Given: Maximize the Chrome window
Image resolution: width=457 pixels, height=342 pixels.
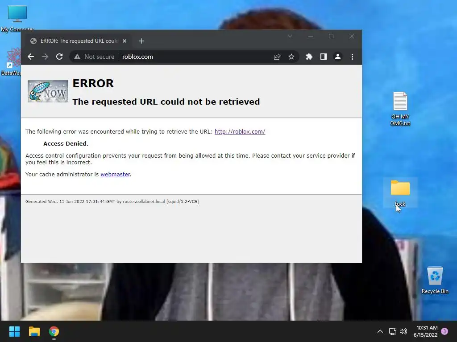Looking at the screenshot, I should [x=331, y=37].
